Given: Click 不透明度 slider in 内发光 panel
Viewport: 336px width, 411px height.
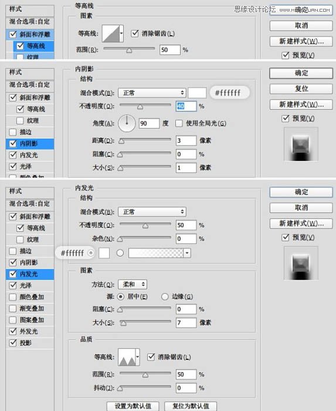Looking at the screenshot, I should (145, 225).
